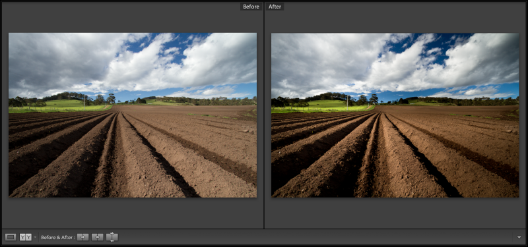The image size is (528, 247).
Task: Swap Before and After settings
Action: tap(112, 237)
